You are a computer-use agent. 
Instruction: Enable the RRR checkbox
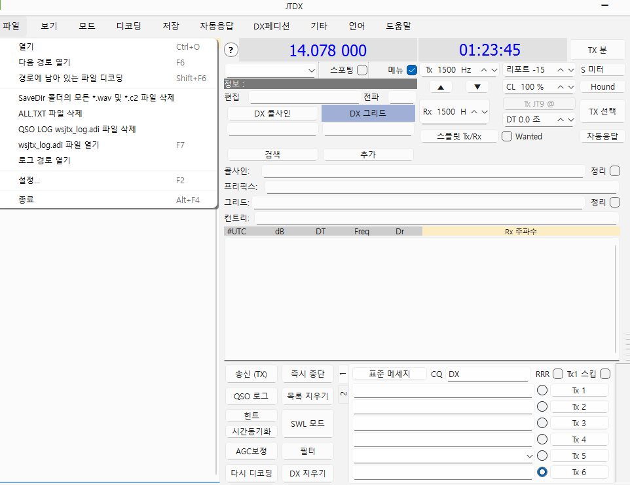click(x=558, y=374)
